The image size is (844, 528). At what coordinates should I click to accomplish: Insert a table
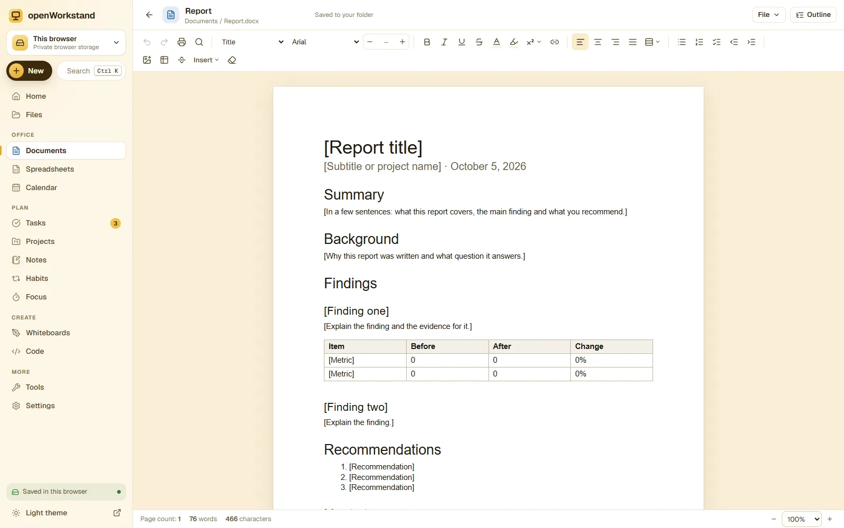tap(165, 60)
